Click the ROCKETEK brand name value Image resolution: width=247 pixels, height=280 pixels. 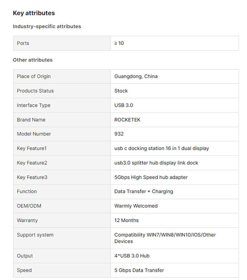tap(128, 120)
